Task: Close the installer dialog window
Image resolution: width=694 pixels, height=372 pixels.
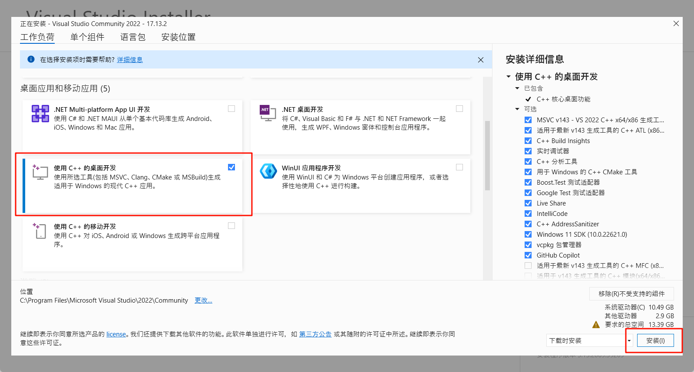Action: tap(676, 23)
